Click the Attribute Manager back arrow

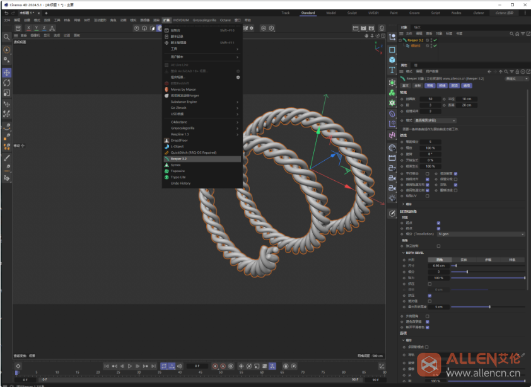click(x=489, y=71)
